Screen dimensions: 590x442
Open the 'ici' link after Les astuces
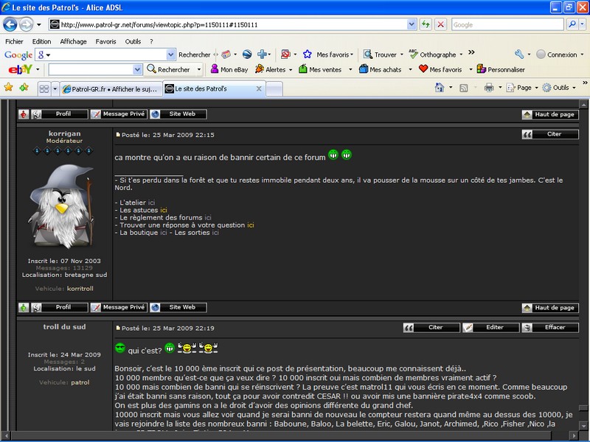pos(164,210)
